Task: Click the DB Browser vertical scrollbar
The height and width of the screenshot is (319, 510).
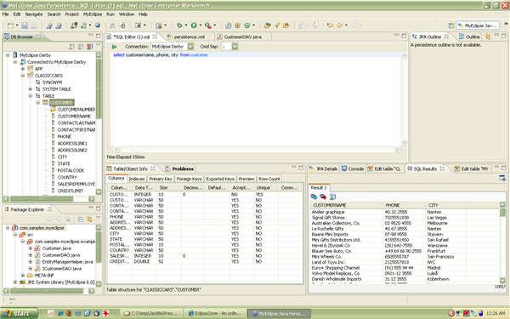Action: click(x=99, y=123)
